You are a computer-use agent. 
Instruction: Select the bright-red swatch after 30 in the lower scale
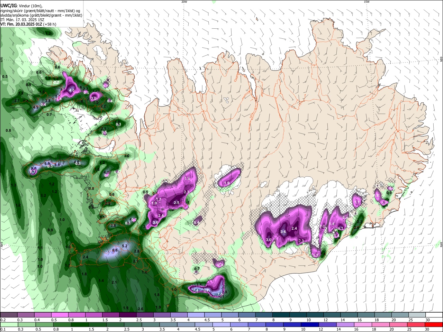434,324
